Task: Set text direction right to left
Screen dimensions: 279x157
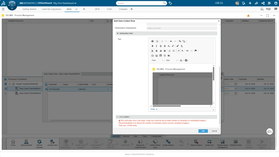Action: (183, 51)
